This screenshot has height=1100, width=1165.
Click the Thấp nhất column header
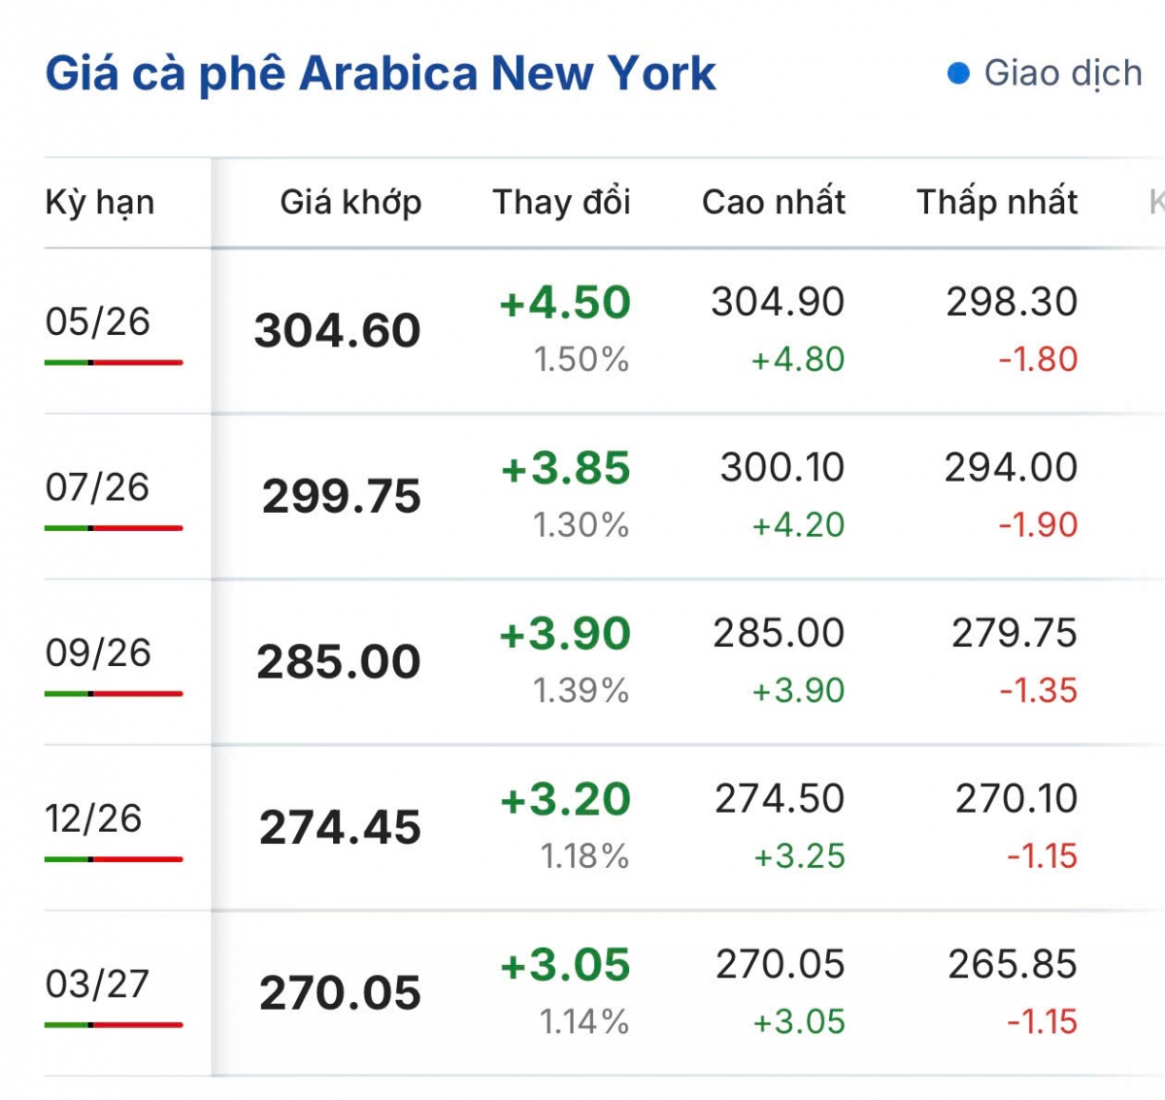(x=996, y=201)
